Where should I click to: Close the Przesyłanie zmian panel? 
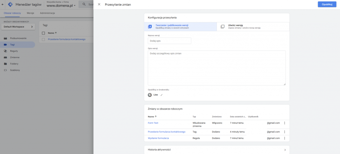click(x=99, y=4)
